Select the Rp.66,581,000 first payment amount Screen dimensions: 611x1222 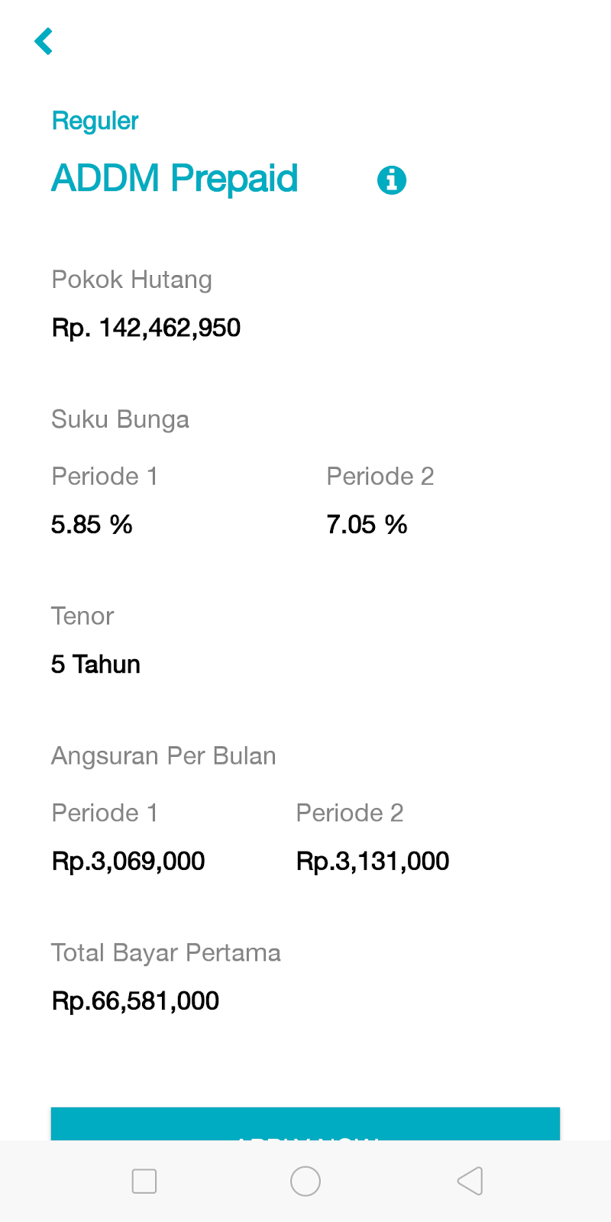click(x=135, y=1001)
